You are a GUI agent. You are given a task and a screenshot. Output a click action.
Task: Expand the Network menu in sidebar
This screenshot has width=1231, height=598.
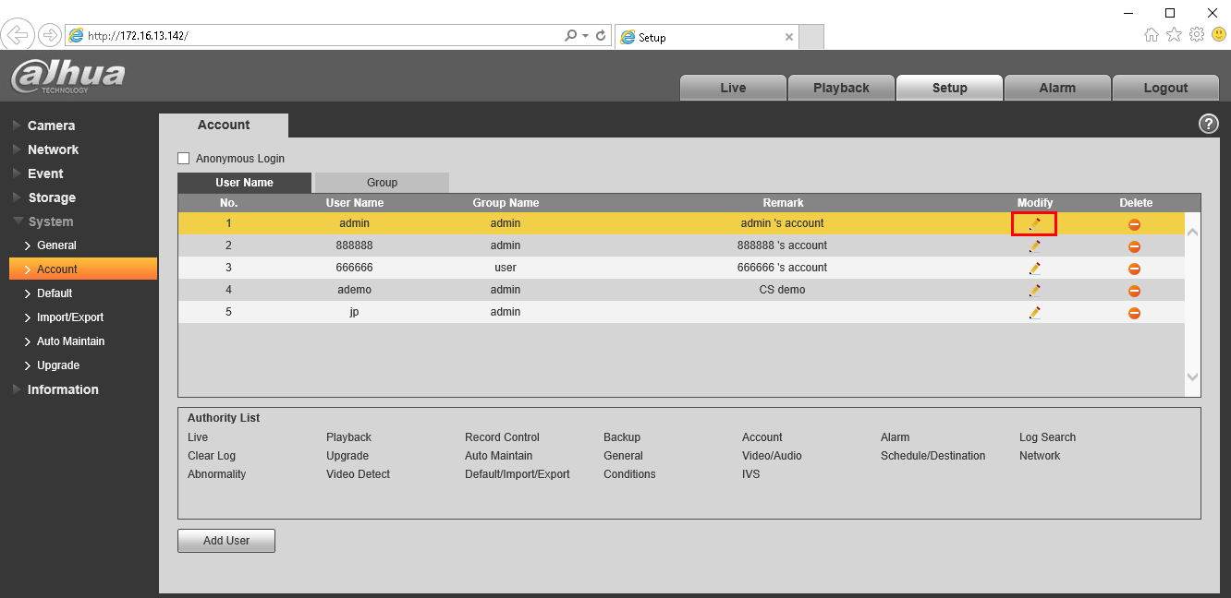click(53, 149)
